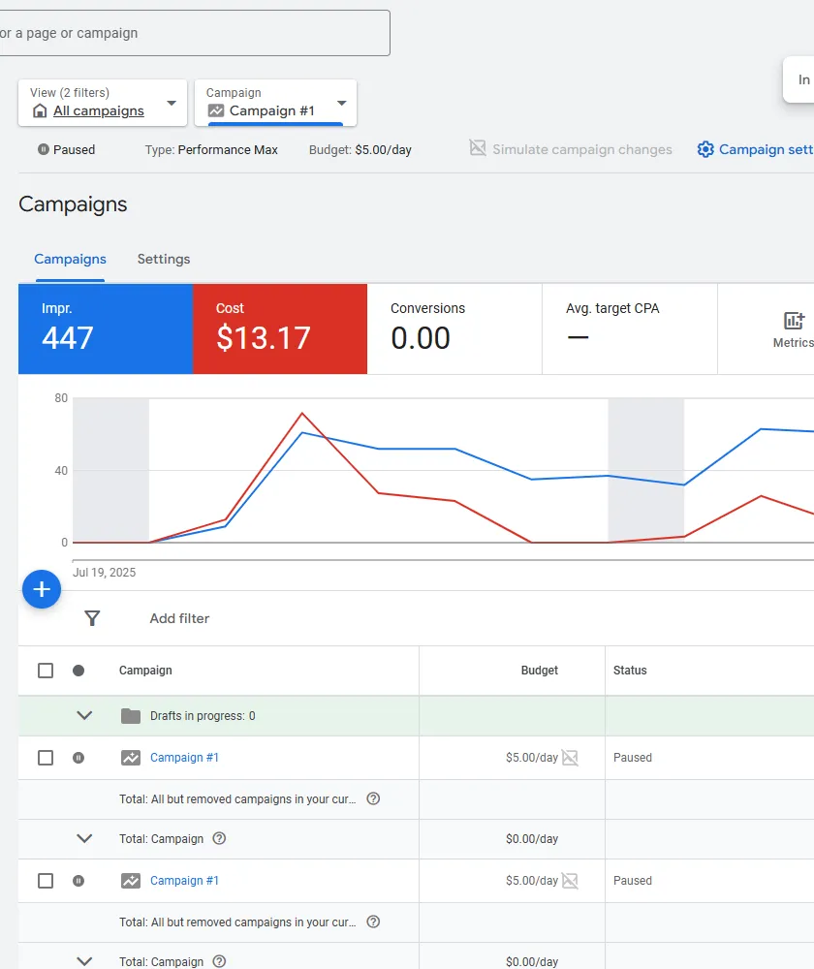Focus the page or campaign search box
814x969 pixels.
pos(195,33)
